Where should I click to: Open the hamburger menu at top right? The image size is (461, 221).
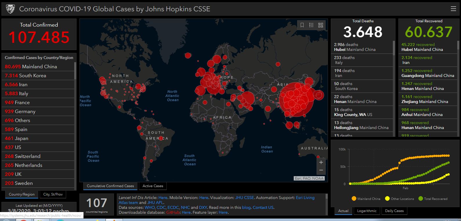tap(453, 9)
